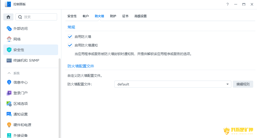
Task: Select 硬件和电源 label in the sidebar
Action: 22,125
